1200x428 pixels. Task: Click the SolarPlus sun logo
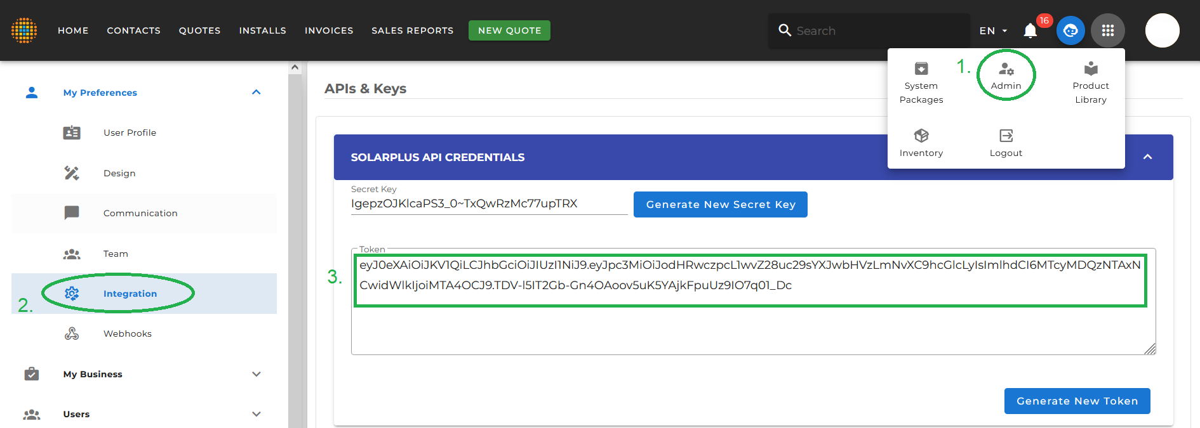tap(24, 30)
